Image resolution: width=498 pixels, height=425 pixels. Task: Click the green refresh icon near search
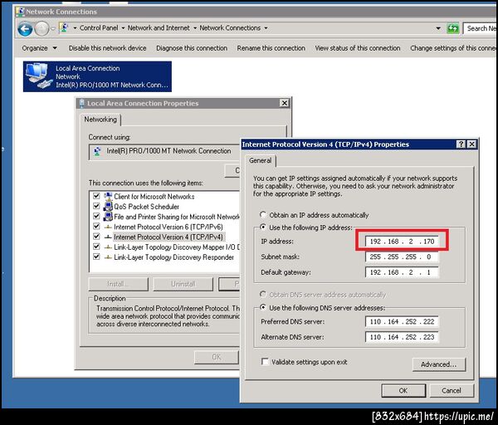[452, 28]
